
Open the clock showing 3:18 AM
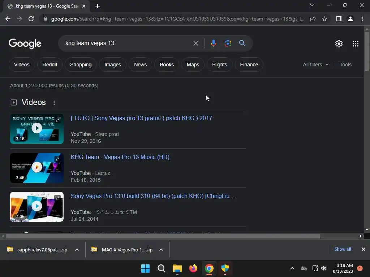343,268
